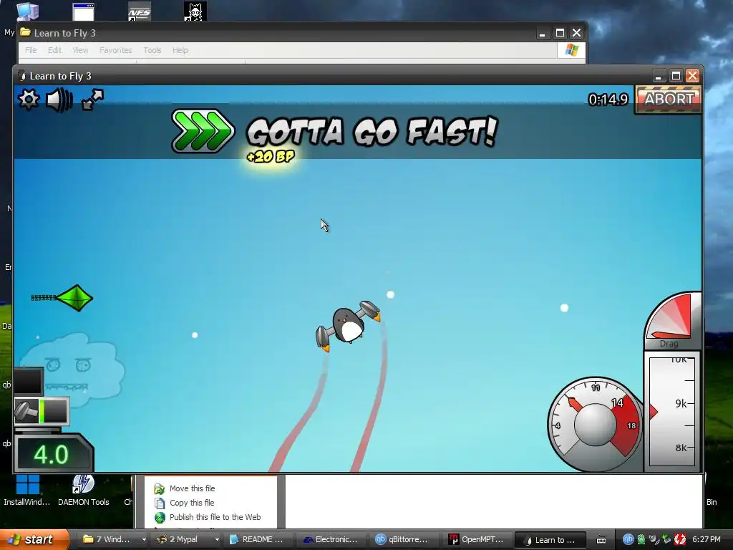The height and width of the screenshot is (550, 733).
Task: Switch to README taskbar window
Action: click(x=258, y=539)
